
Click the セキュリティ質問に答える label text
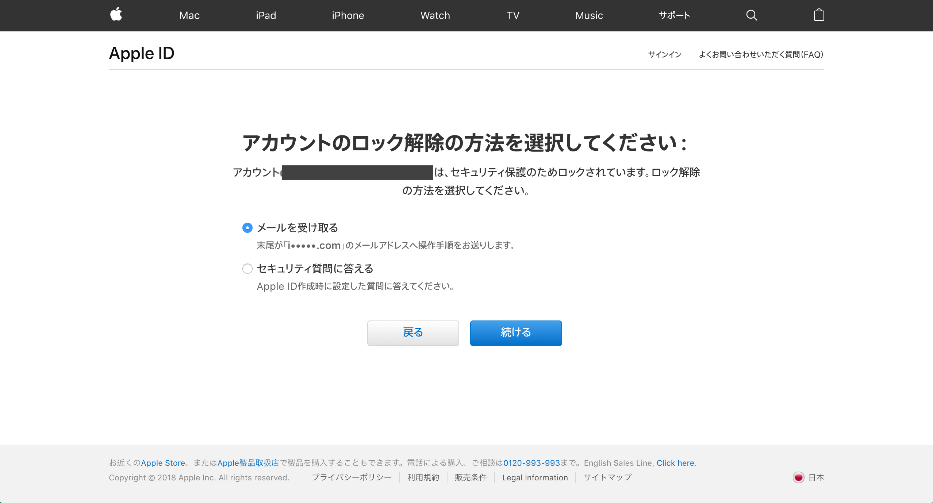coord(315,269)
